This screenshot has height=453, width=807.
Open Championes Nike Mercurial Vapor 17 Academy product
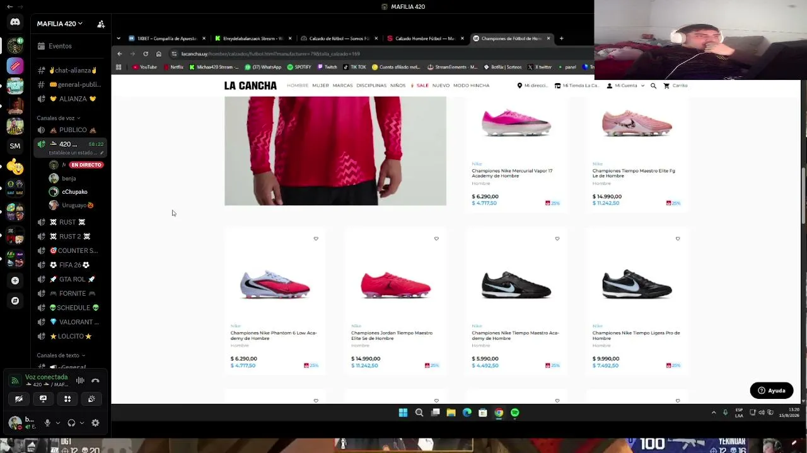click(x=512, y=173)
